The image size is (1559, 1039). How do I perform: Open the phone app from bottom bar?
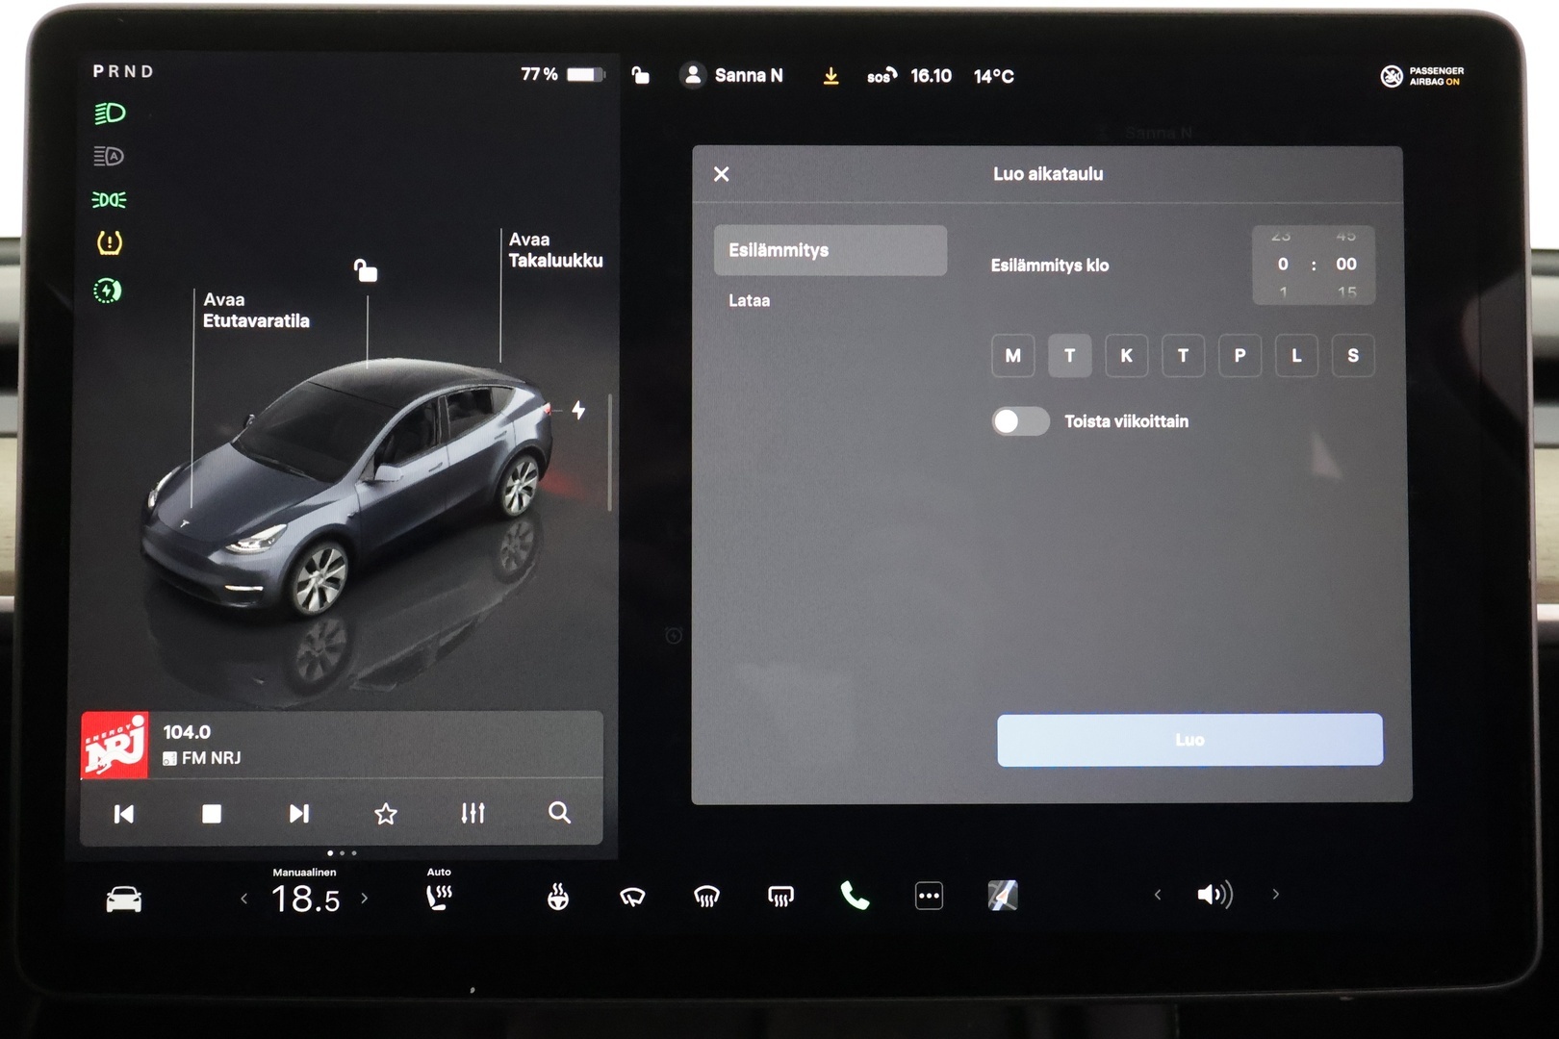(x=854, y=896)
